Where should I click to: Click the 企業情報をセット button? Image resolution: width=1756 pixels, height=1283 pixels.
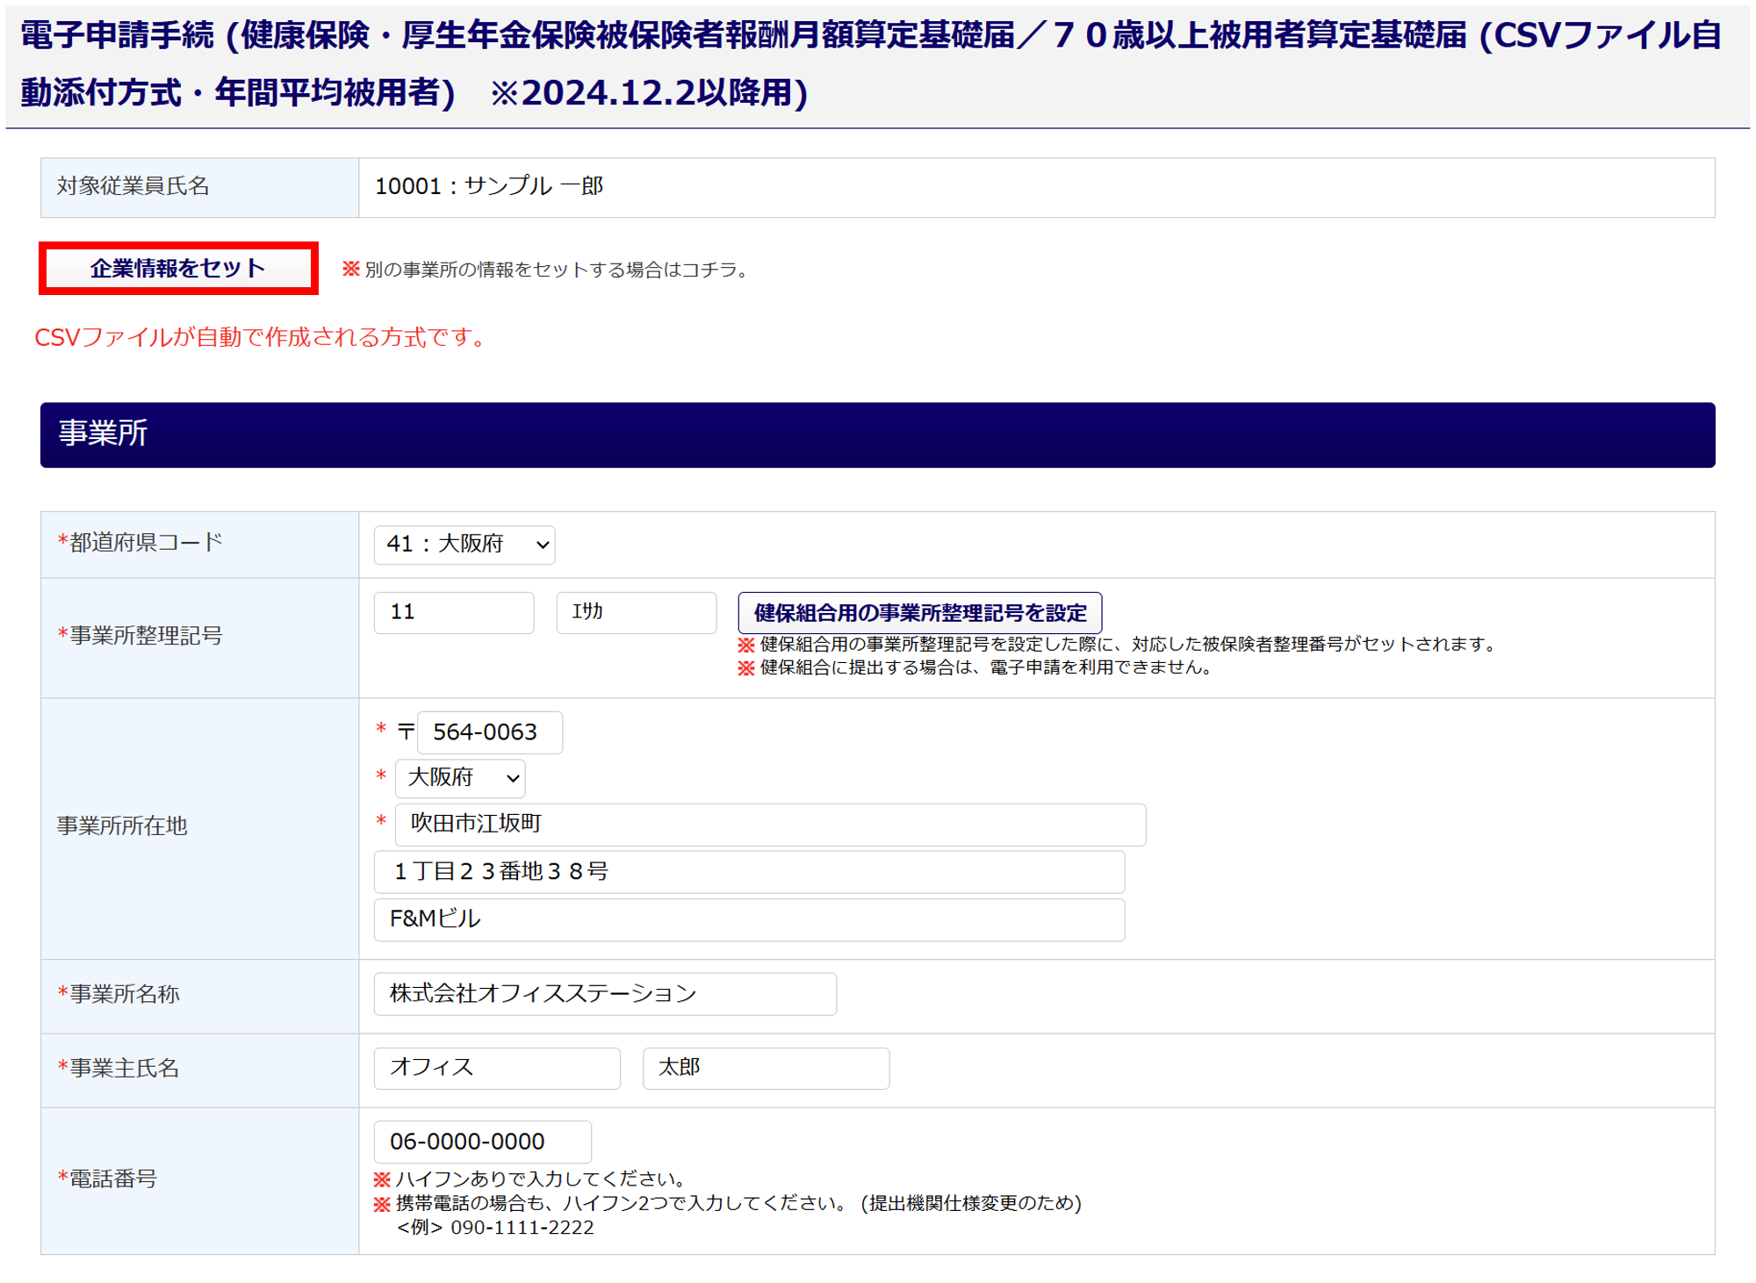[x=178, y=268]
